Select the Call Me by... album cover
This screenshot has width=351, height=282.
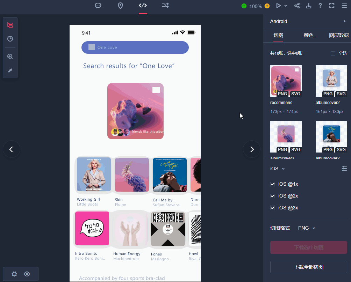170,175
